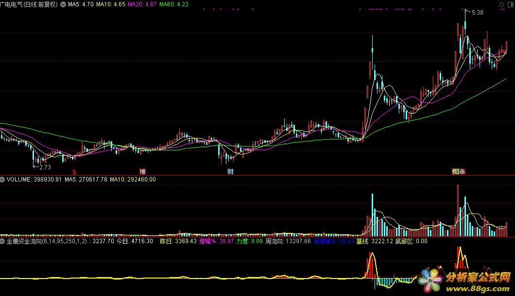This screenshot has height=296, width=515.
Task: Click the 增幅%: 39.97 value
Action: point(216,241)
